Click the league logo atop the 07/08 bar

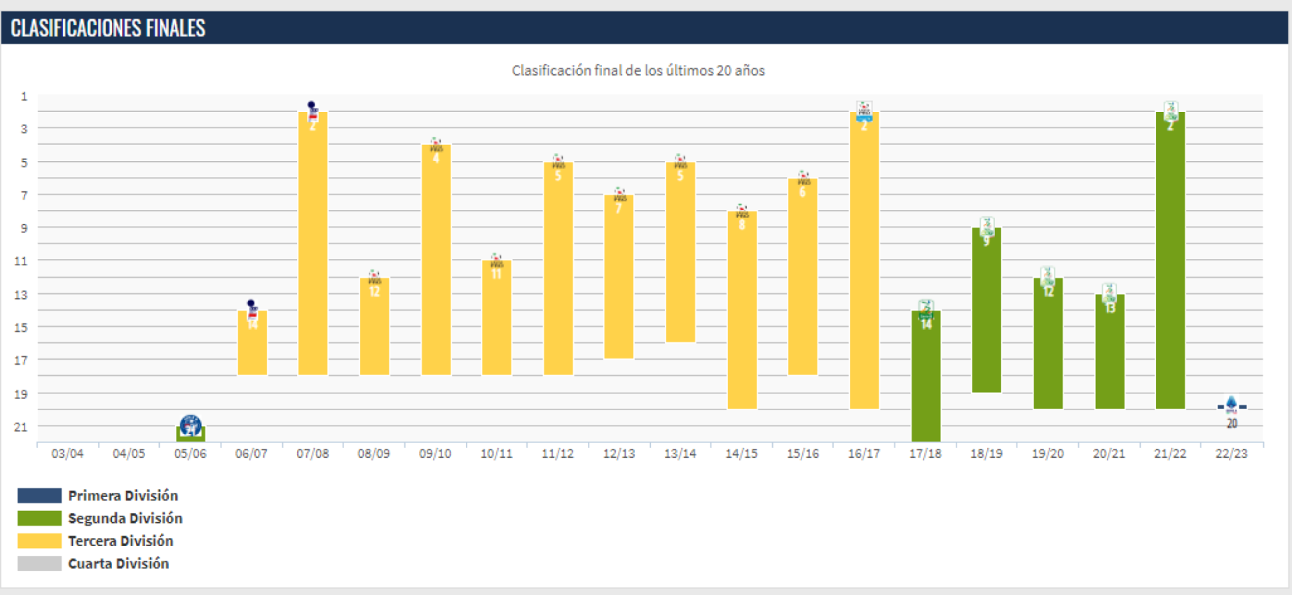click(312, 111)
